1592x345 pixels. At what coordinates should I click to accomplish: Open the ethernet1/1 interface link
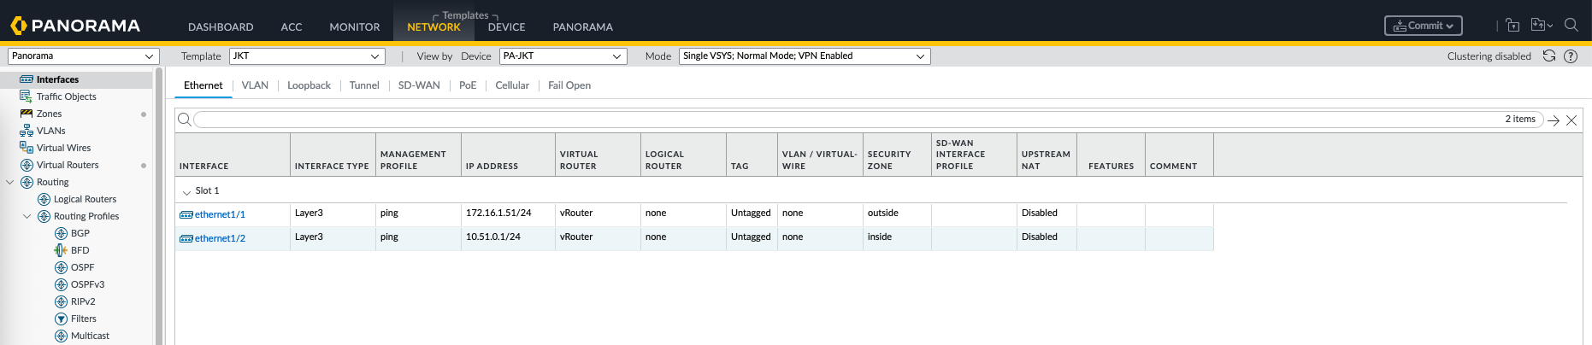(220, 214)
